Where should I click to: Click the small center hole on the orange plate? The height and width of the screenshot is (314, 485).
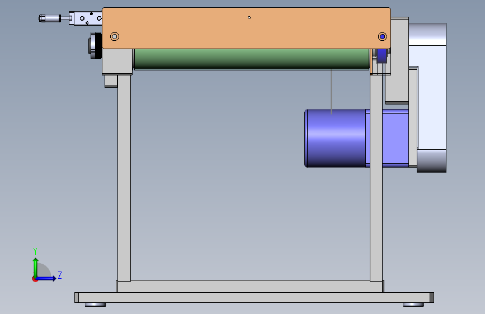point(249,18)
